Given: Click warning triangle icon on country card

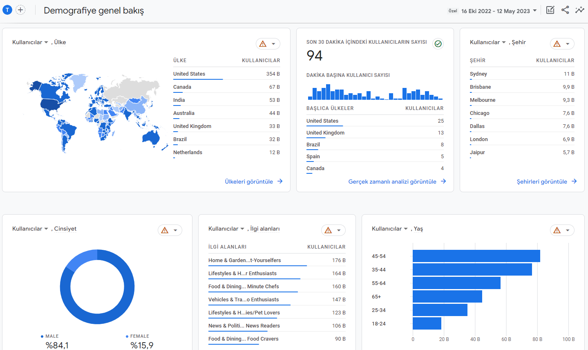Looking at the screenshot, I should point(263,44).
